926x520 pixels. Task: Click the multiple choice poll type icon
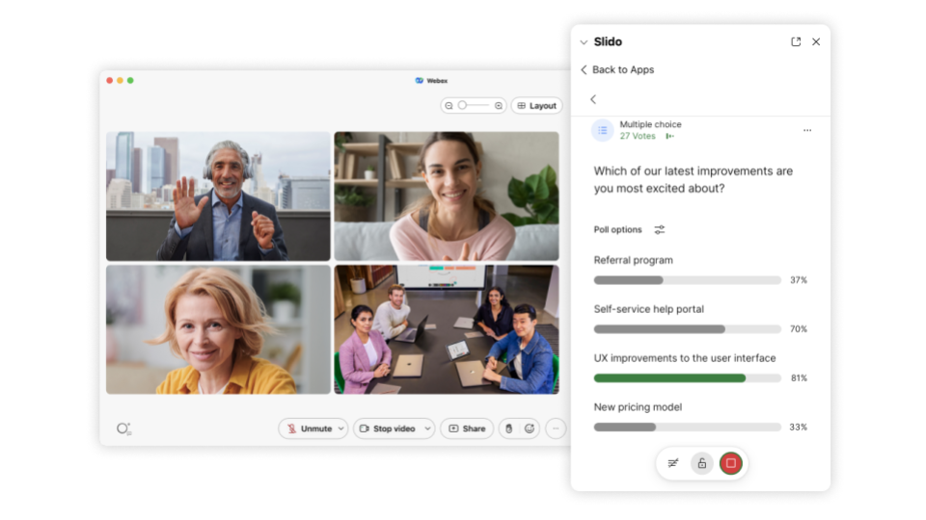(x=602, y=130)
